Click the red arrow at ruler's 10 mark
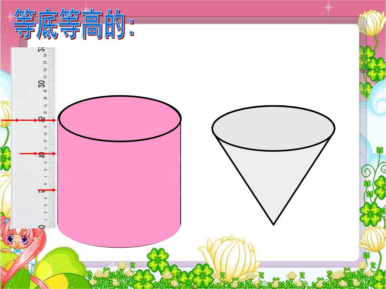 [x=38, y=154]
